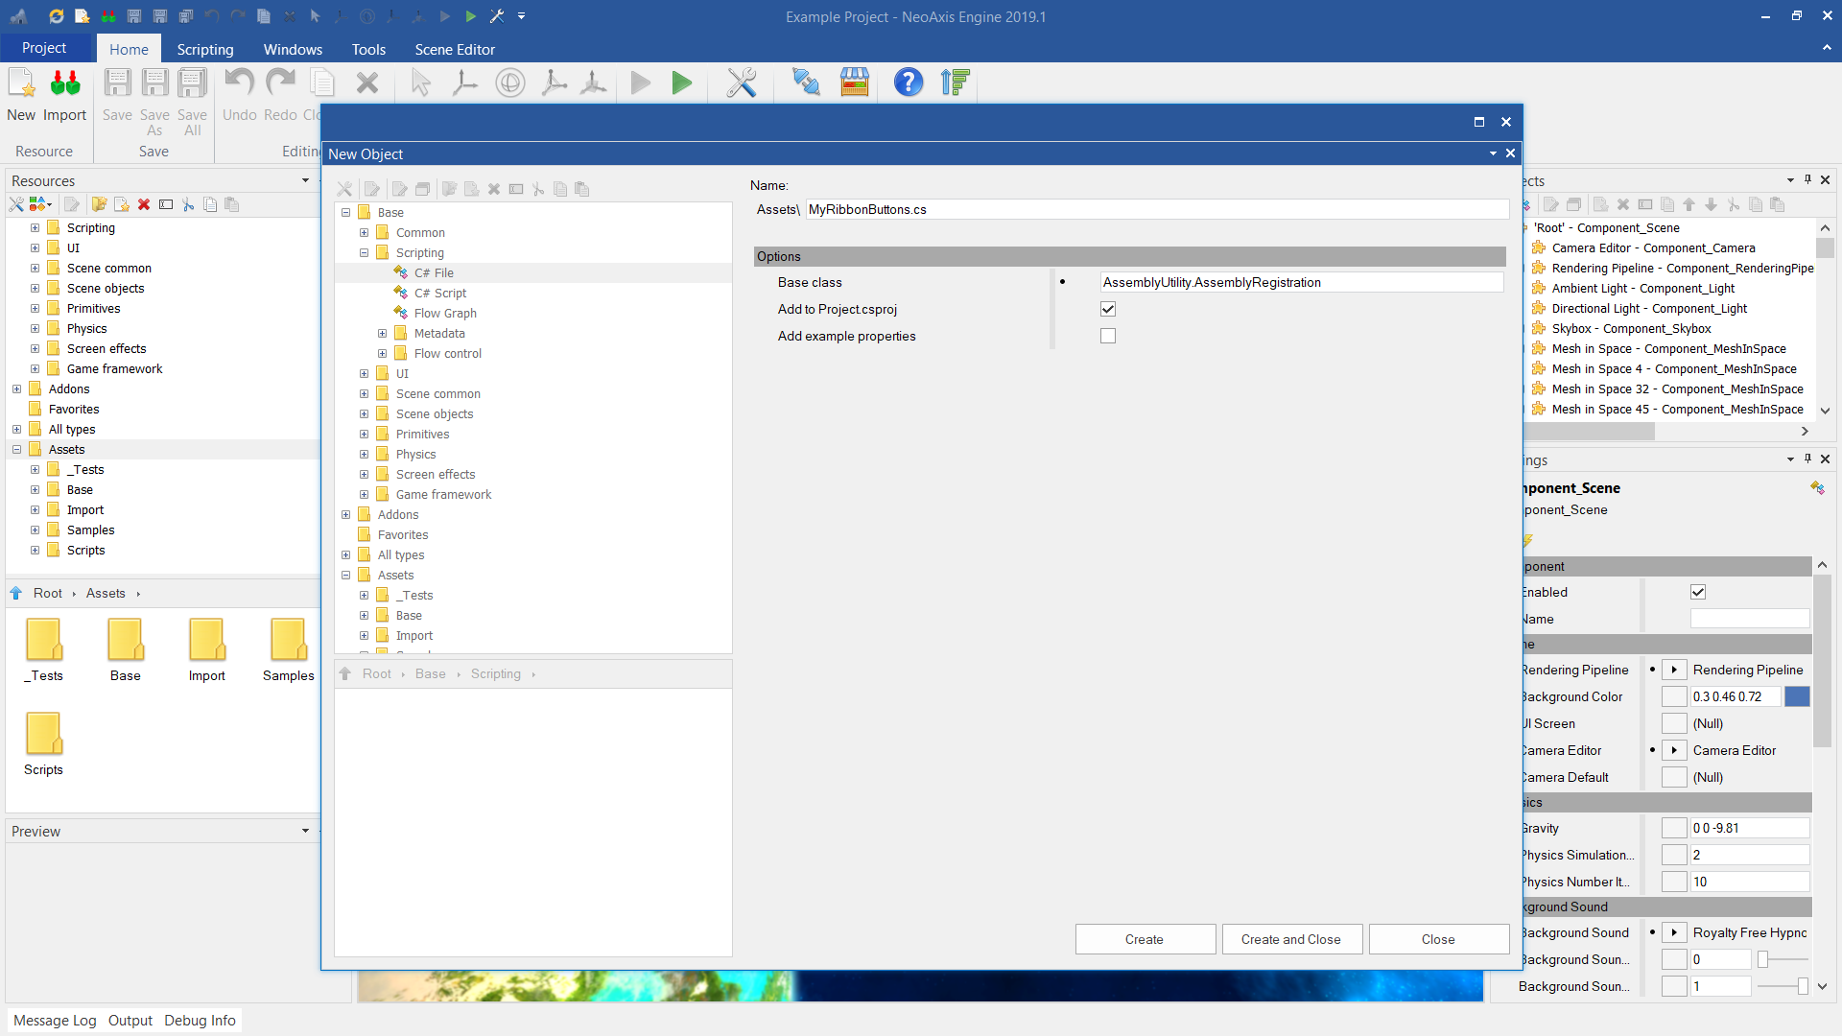This screenshot has width=1842, height=1036.
Task: Enable Add example properties checkbox
Action: (1108, 336)
